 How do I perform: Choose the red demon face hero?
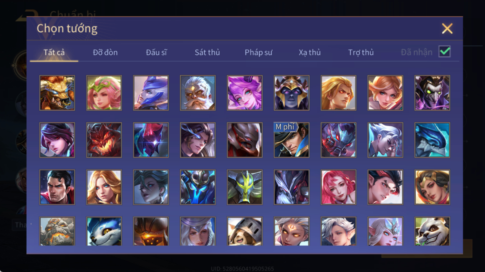104,140
